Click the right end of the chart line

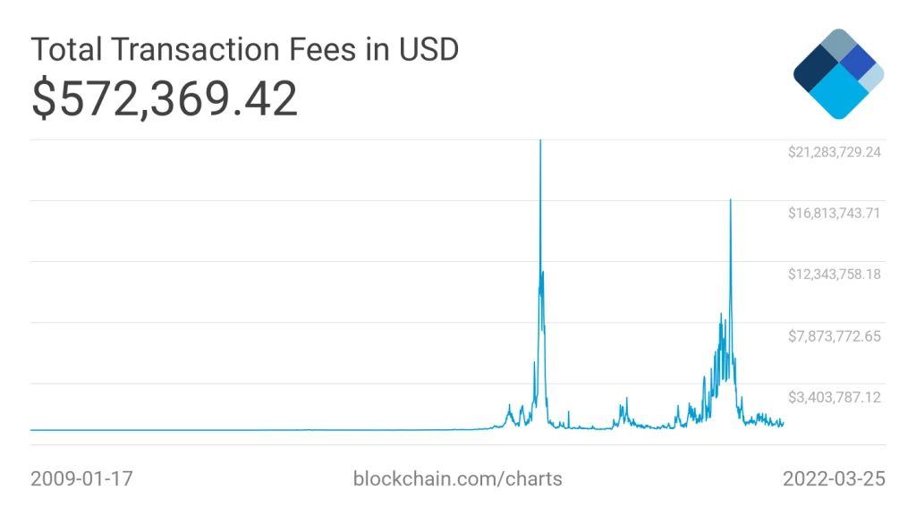[x=783, y=422]
